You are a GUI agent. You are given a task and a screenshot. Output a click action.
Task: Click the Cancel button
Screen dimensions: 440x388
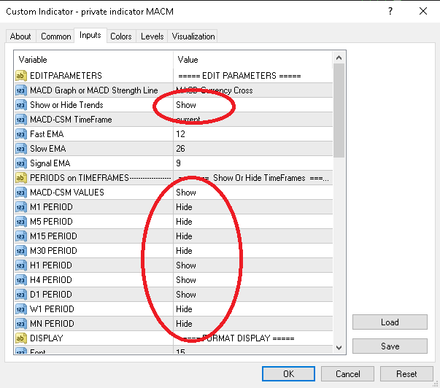tap(347, 373)
